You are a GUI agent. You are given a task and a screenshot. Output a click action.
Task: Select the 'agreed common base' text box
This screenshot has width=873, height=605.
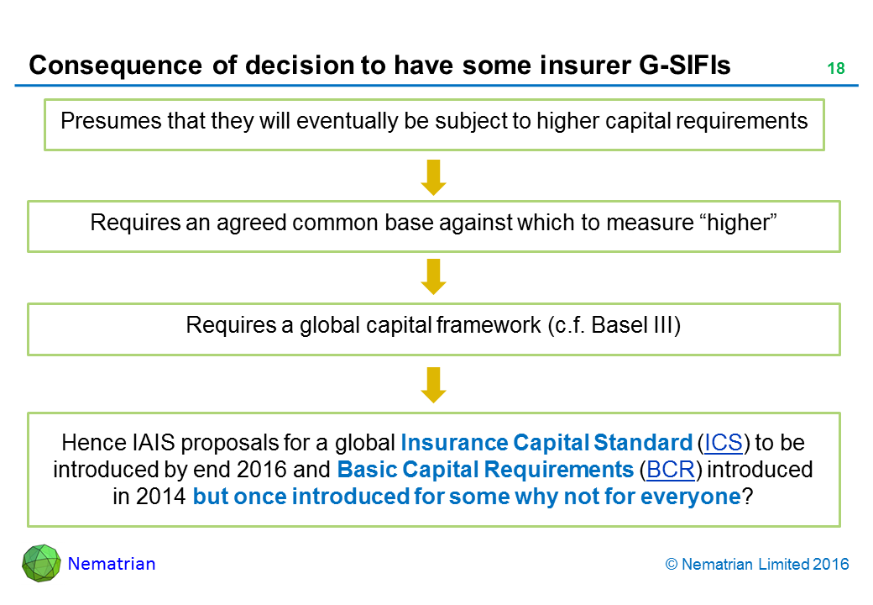[434, 224]
